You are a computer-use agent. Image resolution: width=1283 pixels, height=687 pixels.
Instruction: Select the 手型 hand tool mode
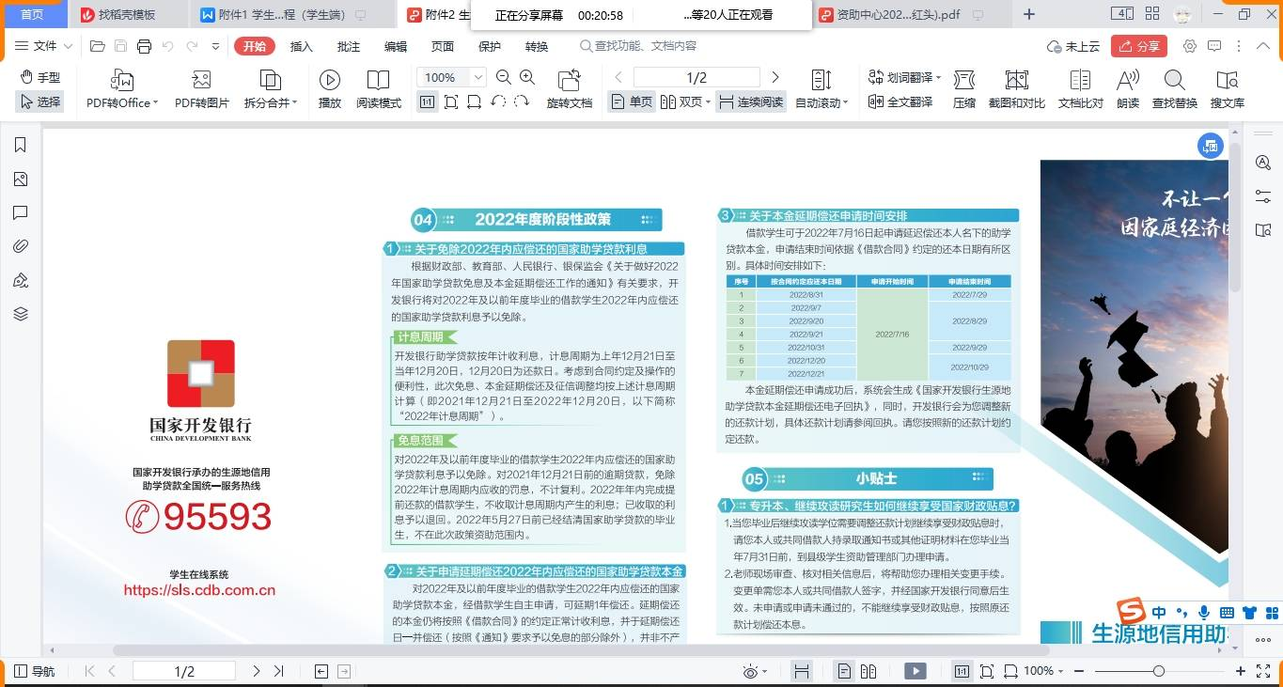coord(40,77)
